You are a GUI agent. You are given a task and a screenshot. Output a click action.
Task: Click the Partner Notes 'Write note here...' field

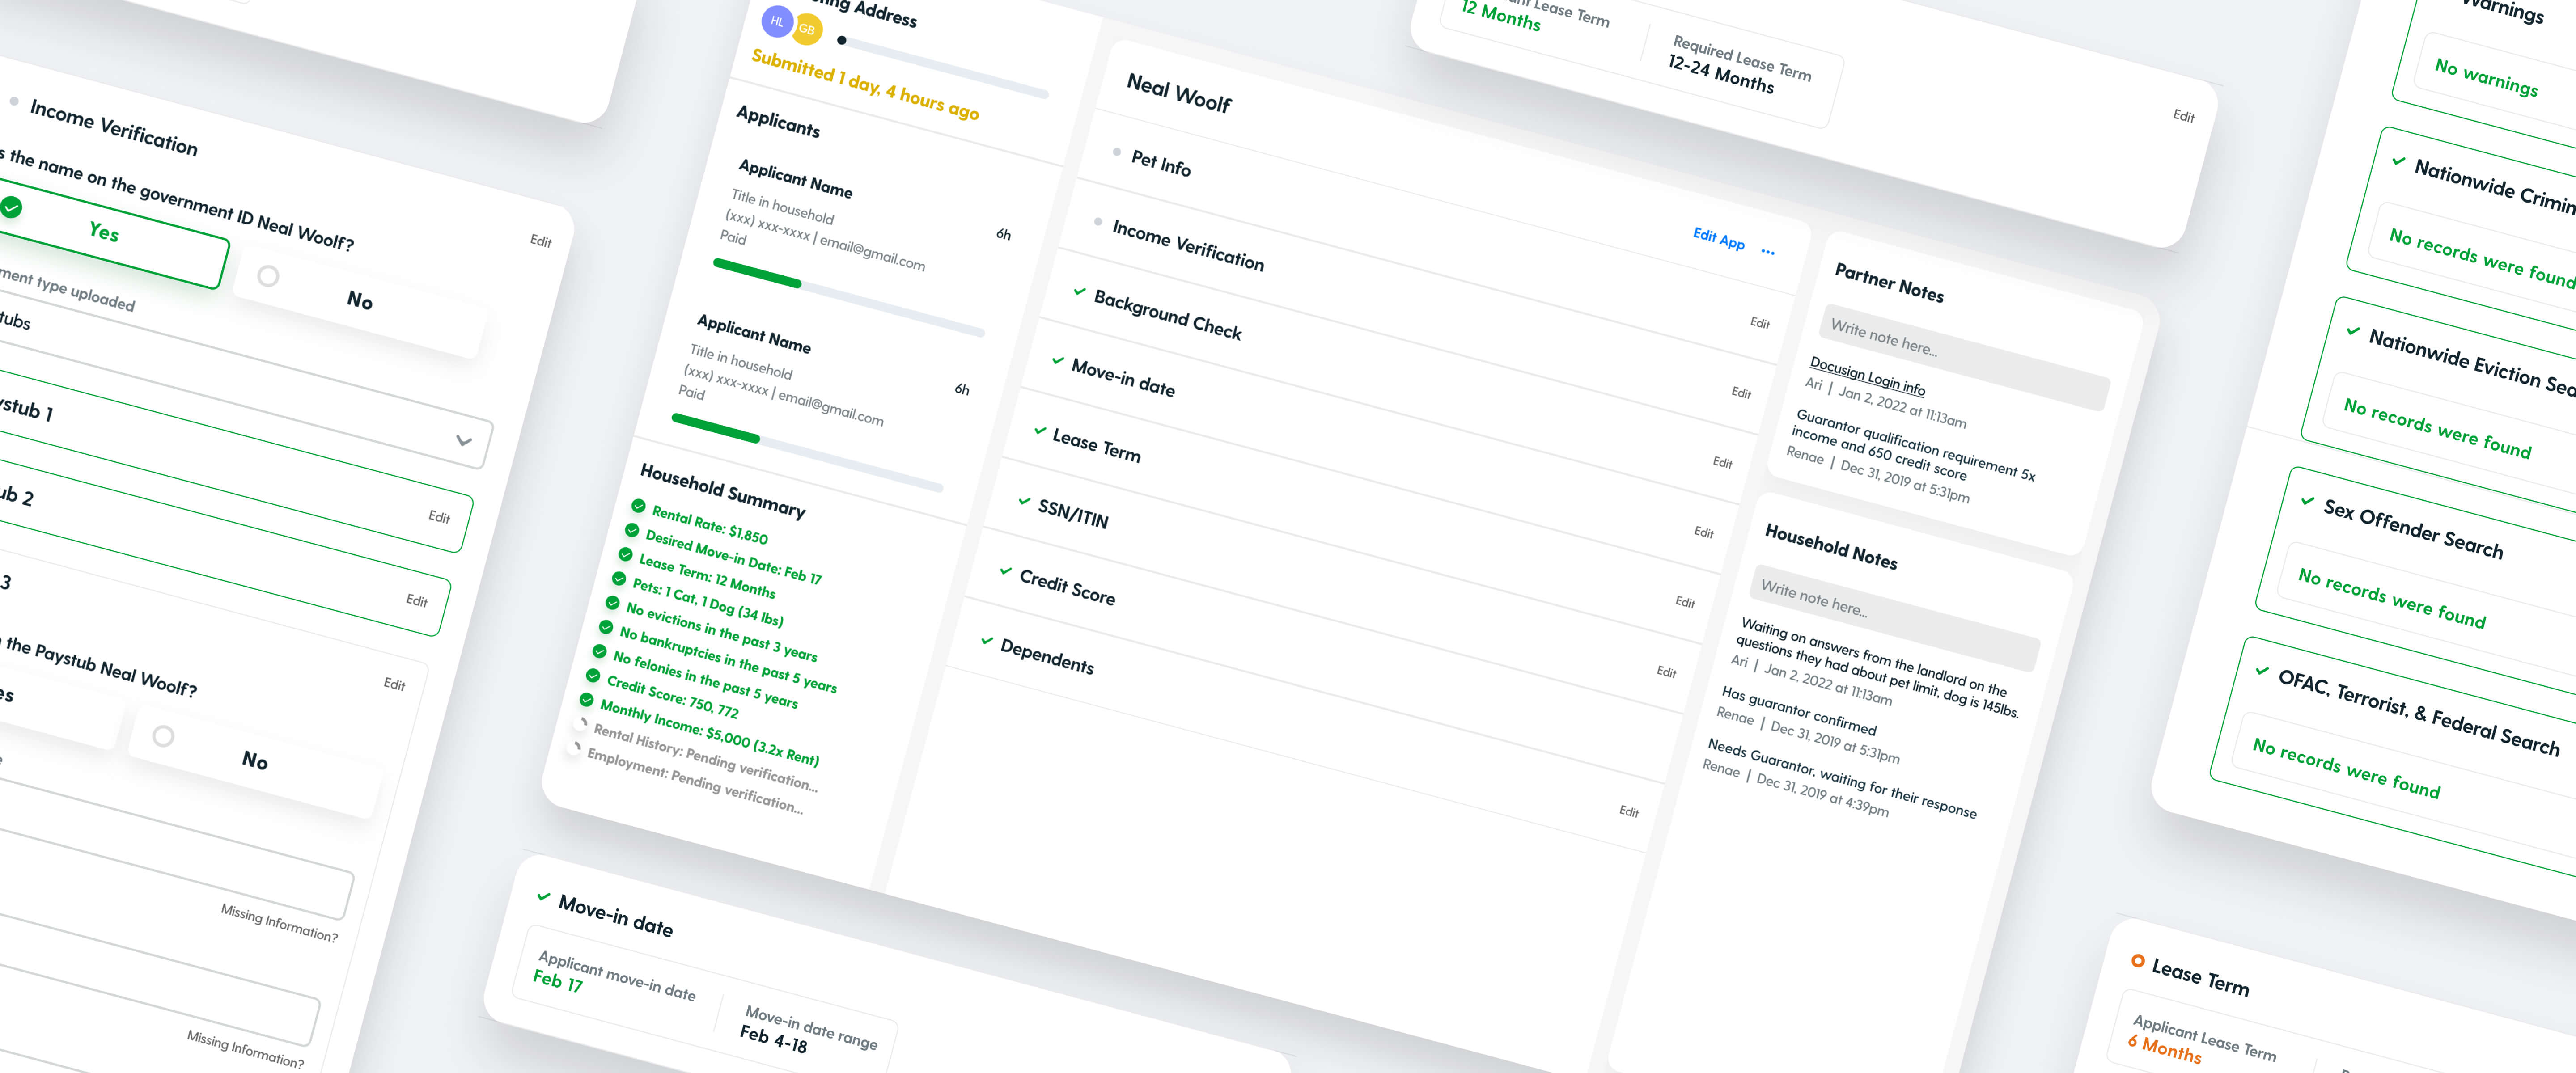1966,357
